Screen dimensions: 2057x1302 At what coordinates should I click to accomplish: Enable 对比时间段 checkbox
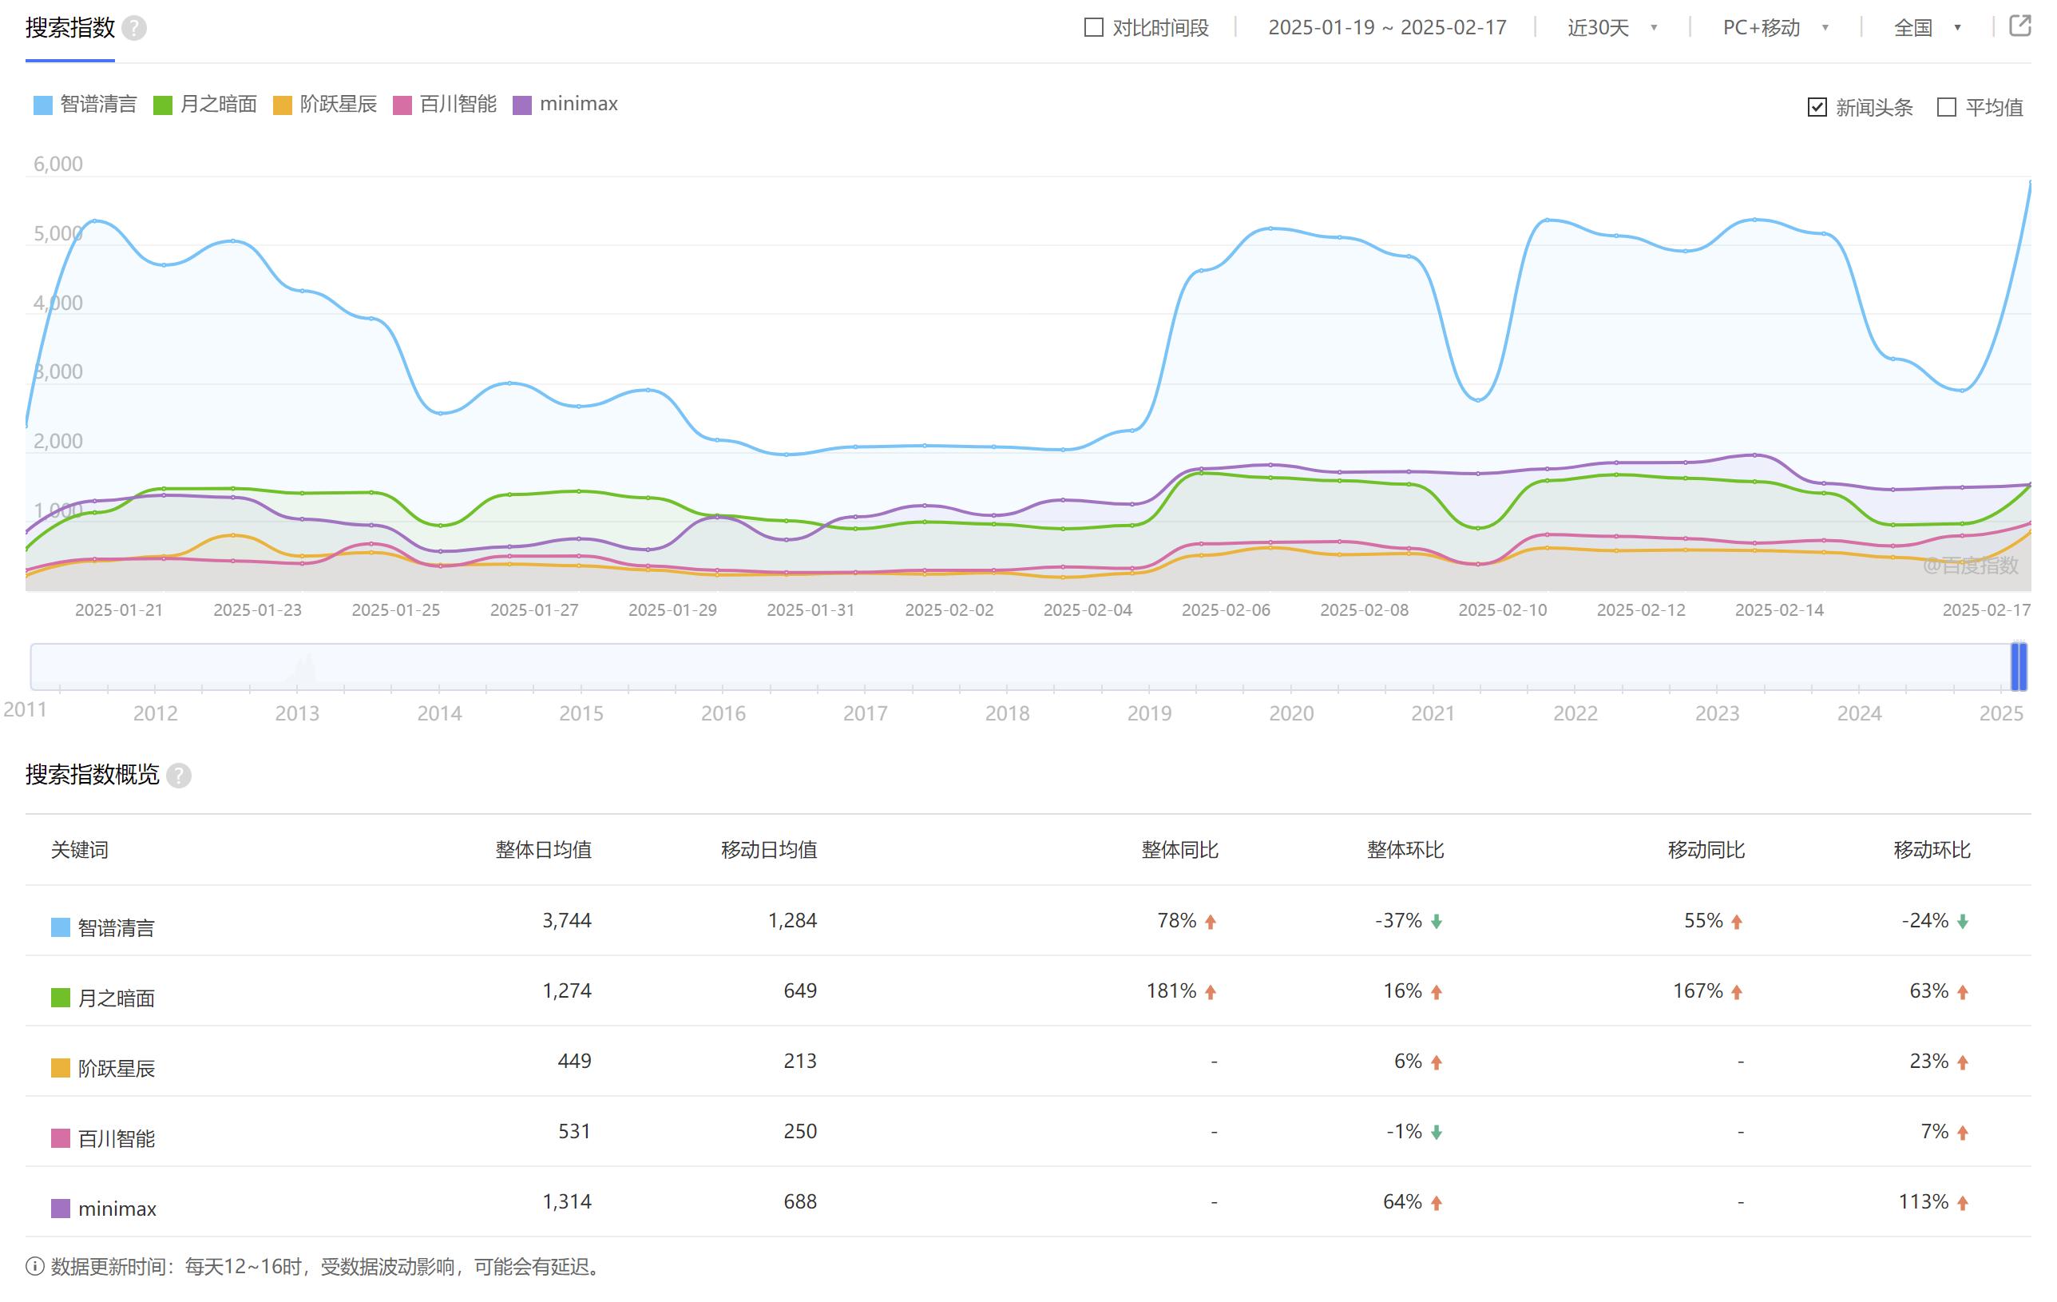click(1093, 27)
